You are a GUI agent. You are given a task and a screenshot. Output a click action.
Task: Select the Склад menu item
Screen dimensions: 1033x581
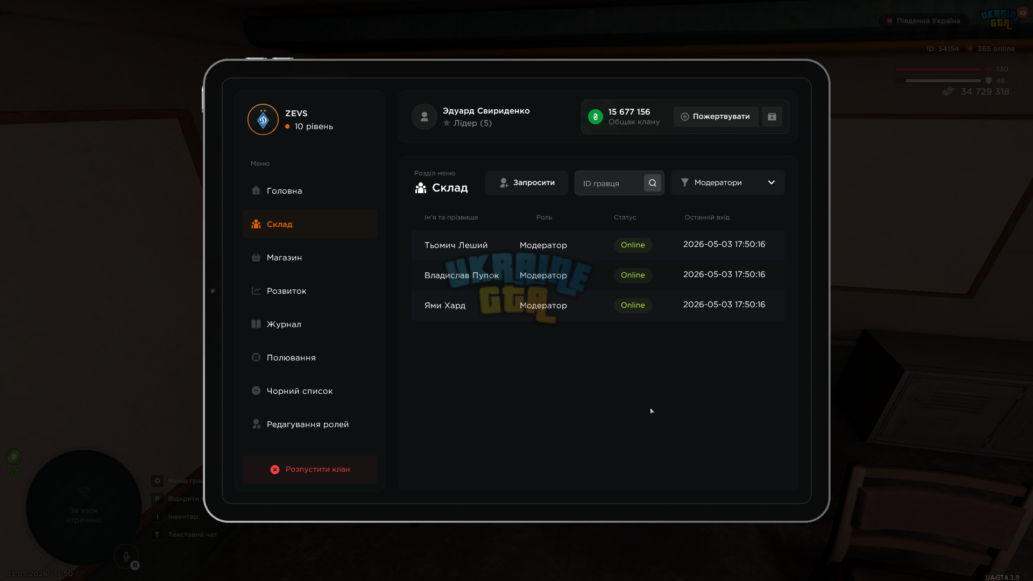pyautogui.click(x=310, y=224)
